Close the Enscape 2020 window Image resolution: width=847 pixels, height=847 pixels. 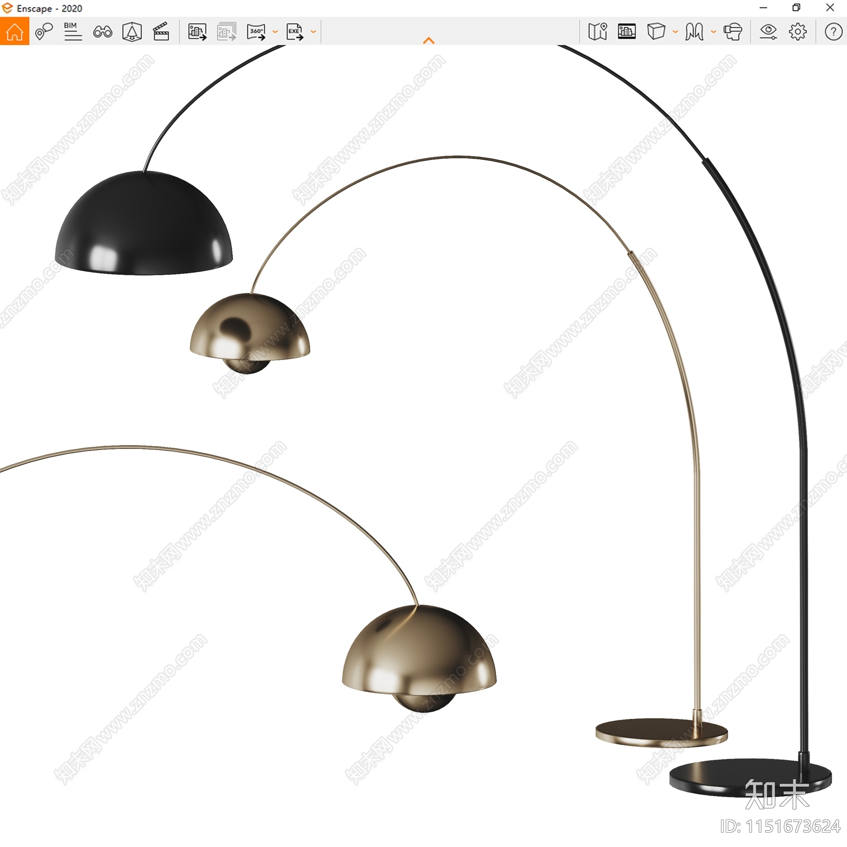point(830,8)
